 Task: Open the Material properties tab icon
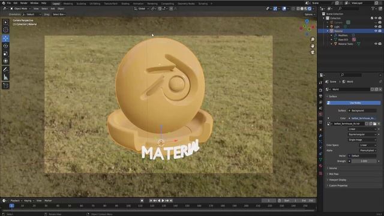pos(320,166)
